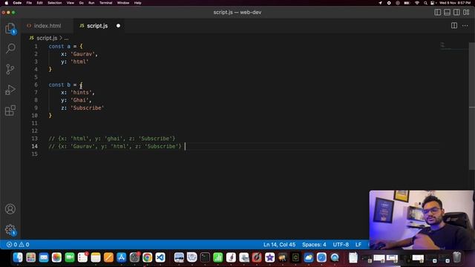Open Numbers from the Dock
This screenshot has height=267, width=475.
[x=217, y=257]
